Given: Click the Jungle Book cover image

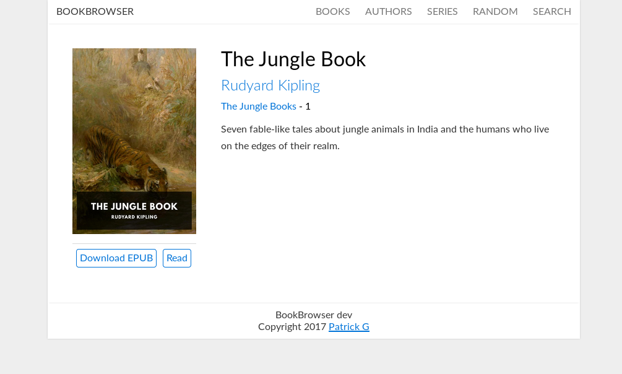Looking at the screenshot, I should click(134, 141).
